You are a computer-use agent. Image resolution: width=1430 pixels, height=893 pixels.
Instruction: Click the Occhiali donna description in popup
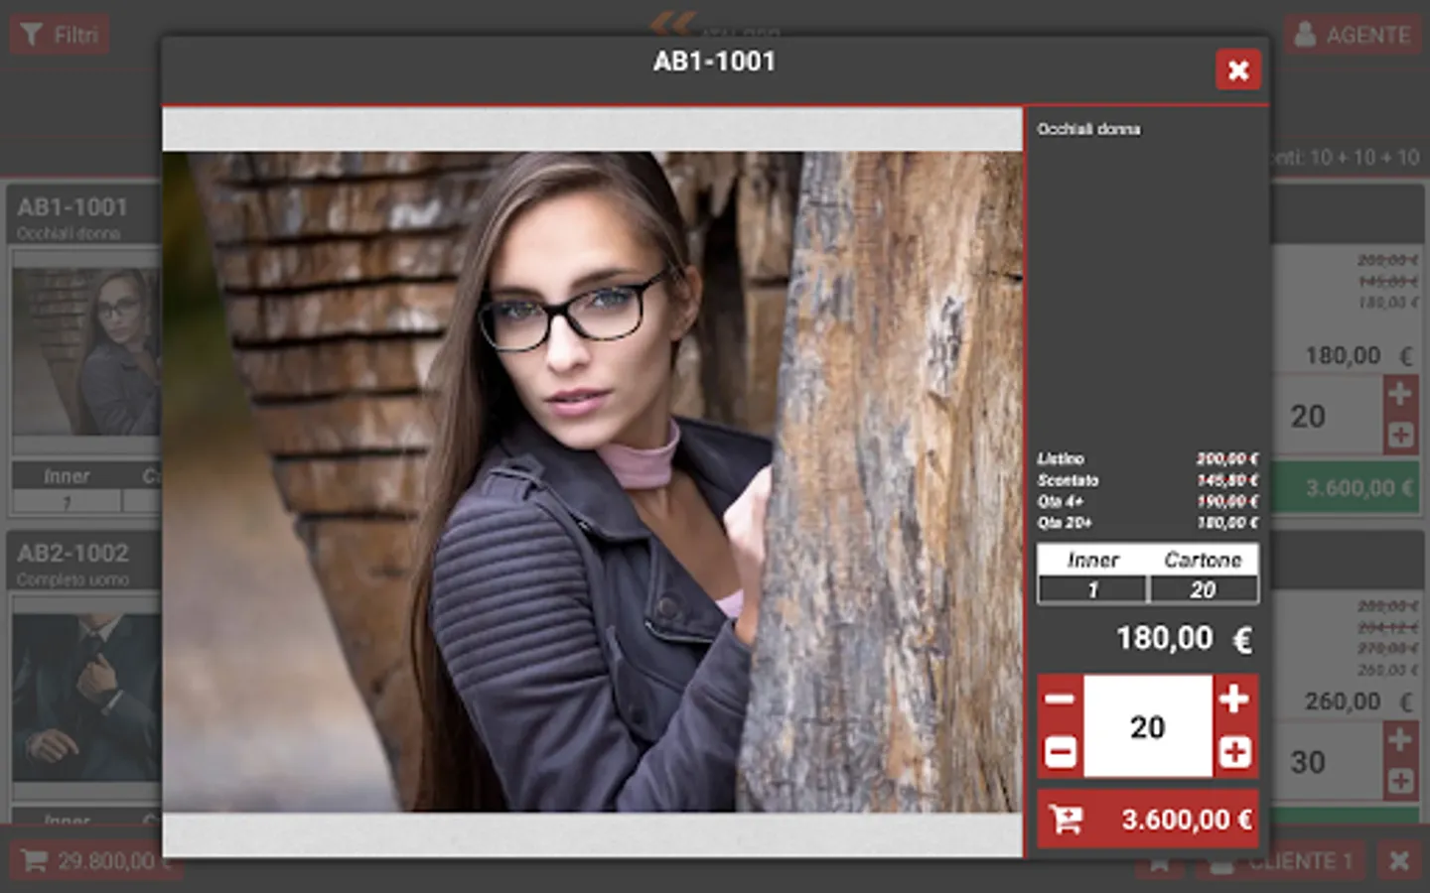[1088, 129]
